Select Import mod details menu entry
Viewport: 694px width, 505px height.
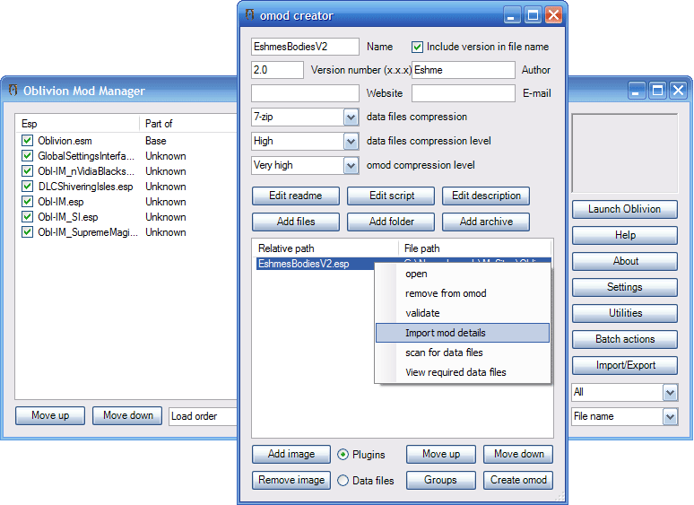(x=463, y=333)
